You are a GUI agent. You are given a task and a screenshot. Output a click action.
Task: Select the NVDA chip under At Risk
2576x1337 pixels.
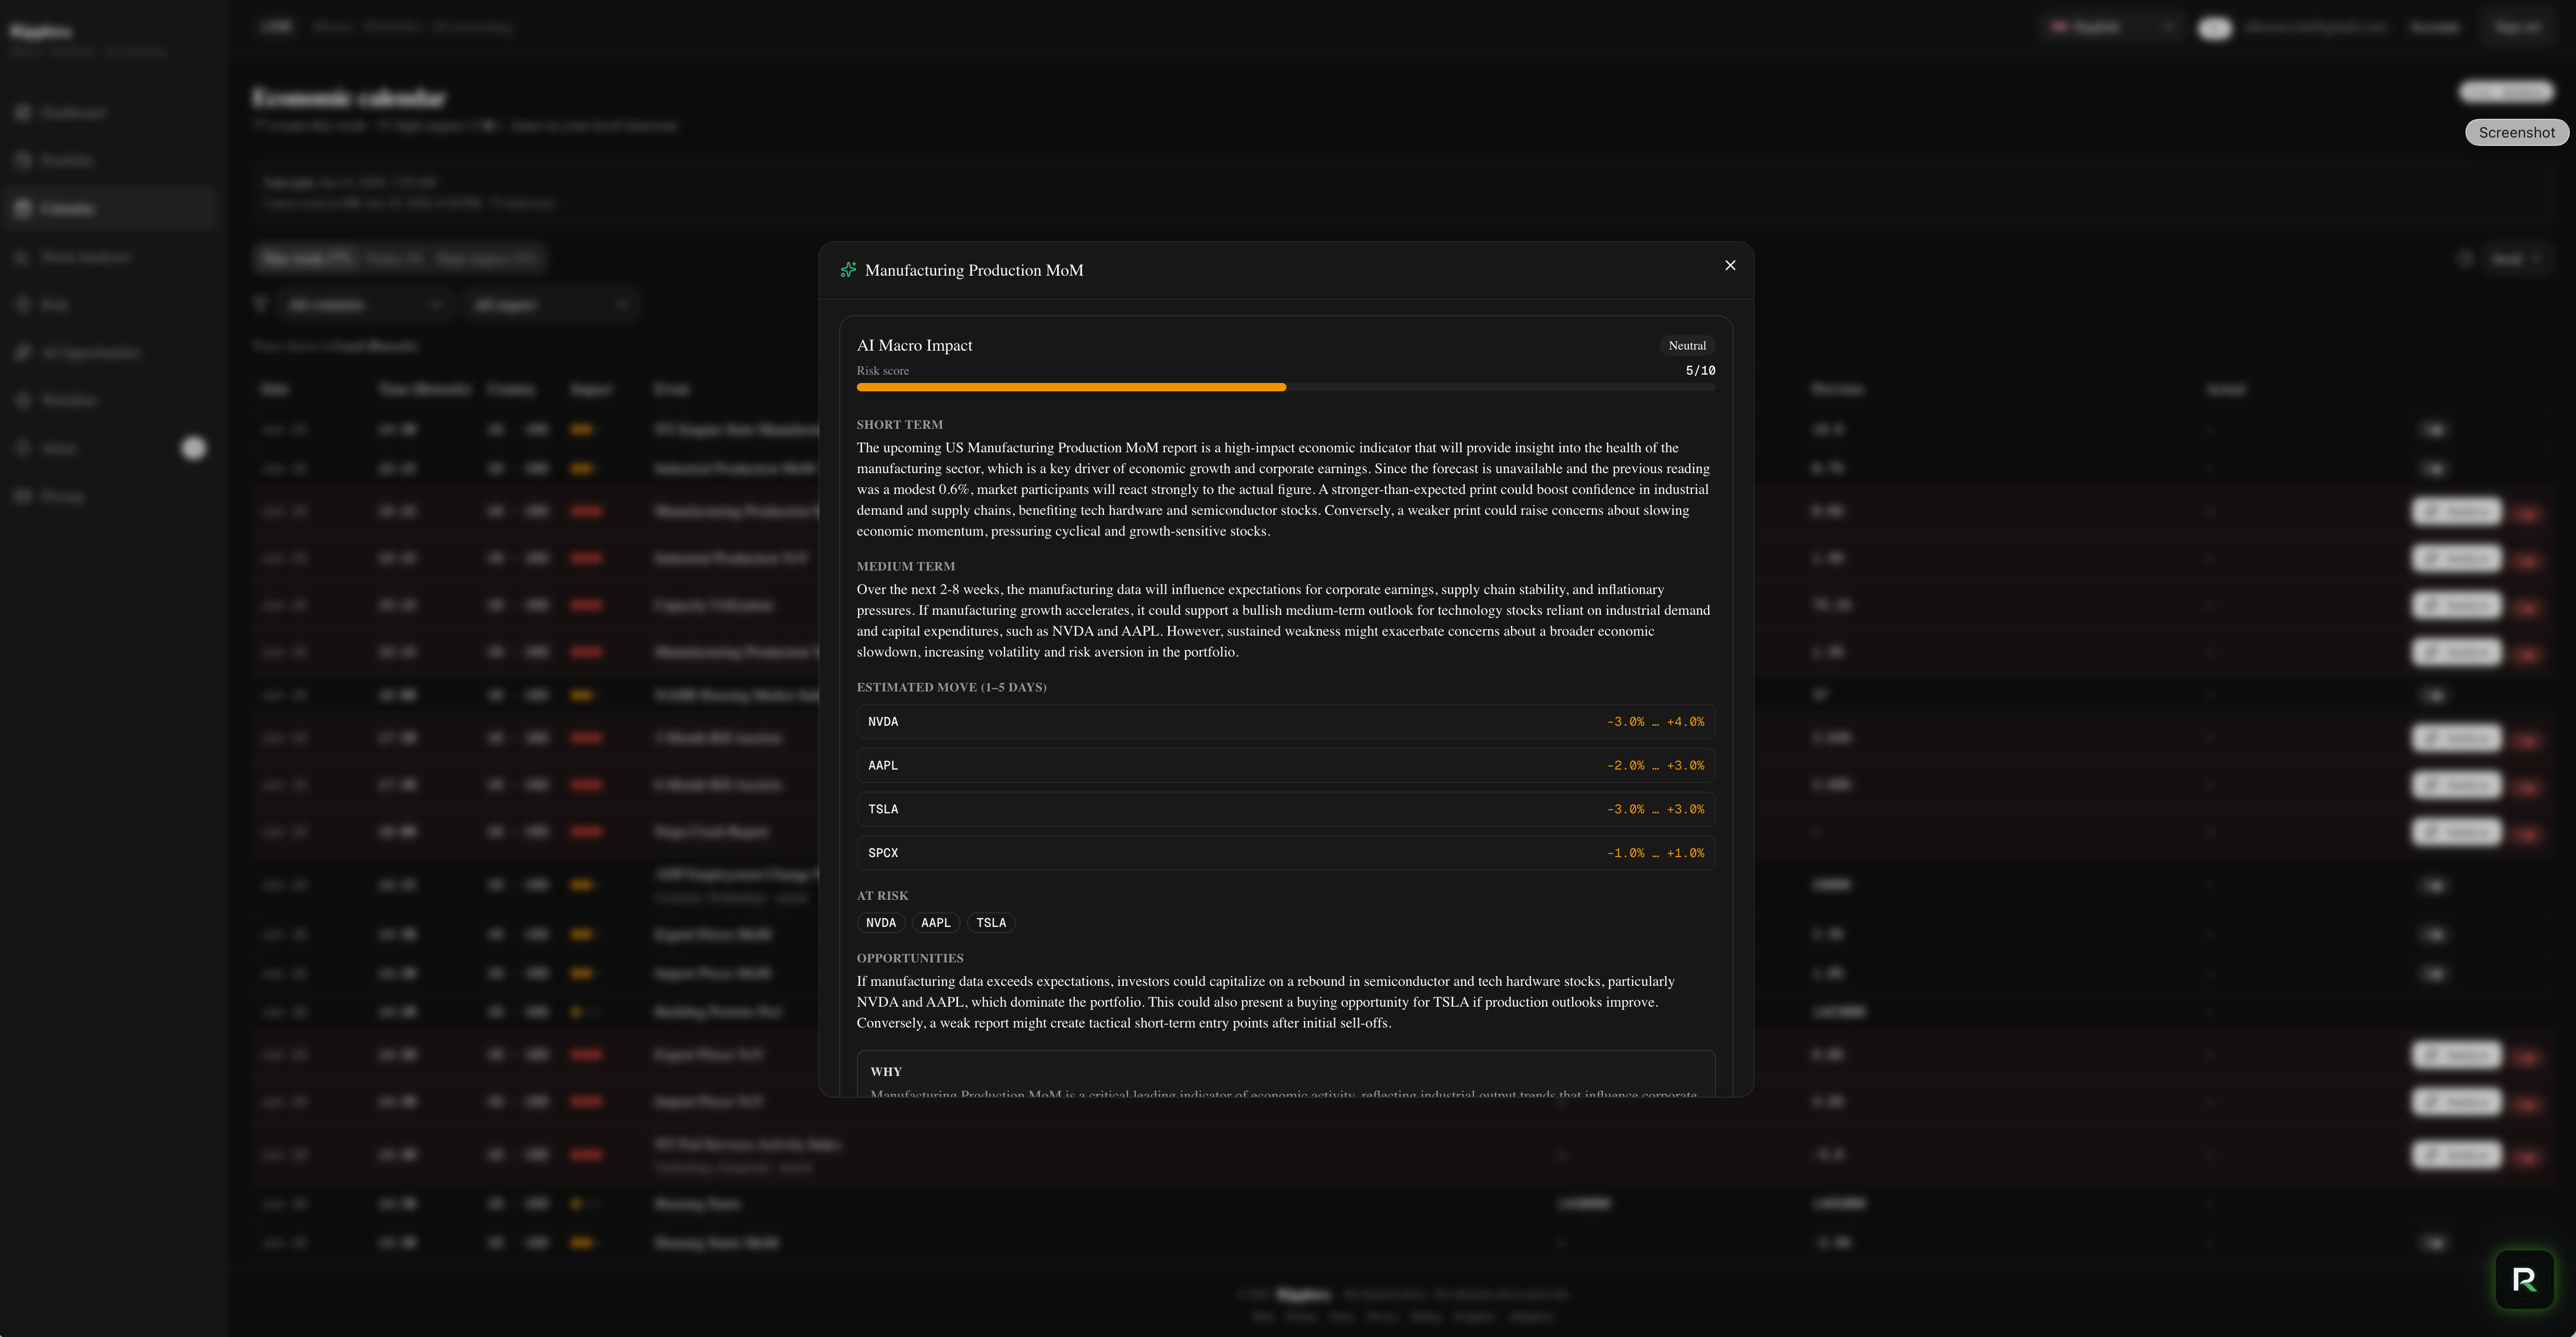click(x=881, y=922)
